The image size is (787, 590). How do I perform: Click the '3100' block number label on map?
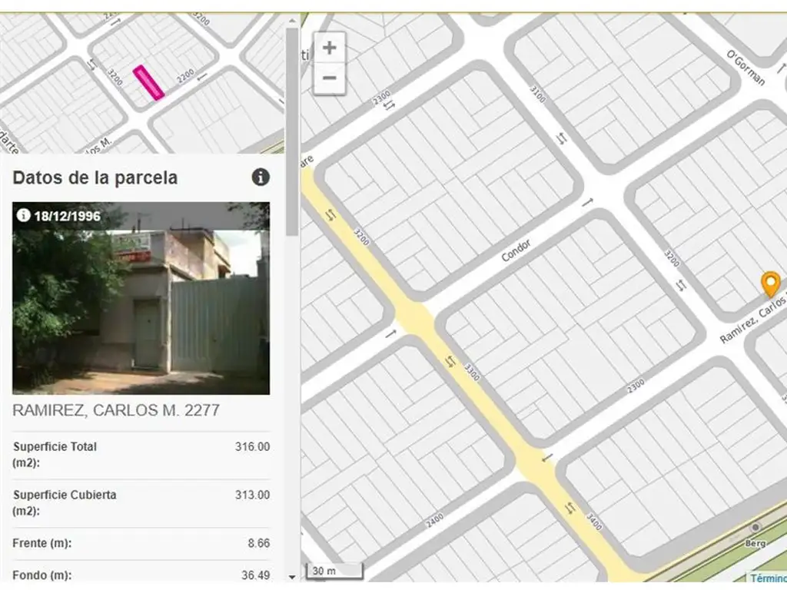pyautogui.click(x=538, y=94)
